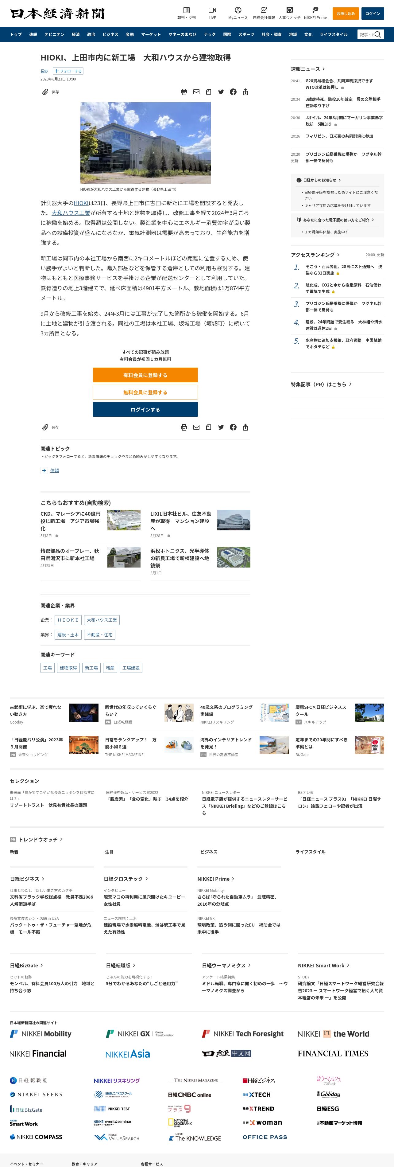Open the マーケット navigation item
The image size is (394, 1167).
(x=151, y=34)
